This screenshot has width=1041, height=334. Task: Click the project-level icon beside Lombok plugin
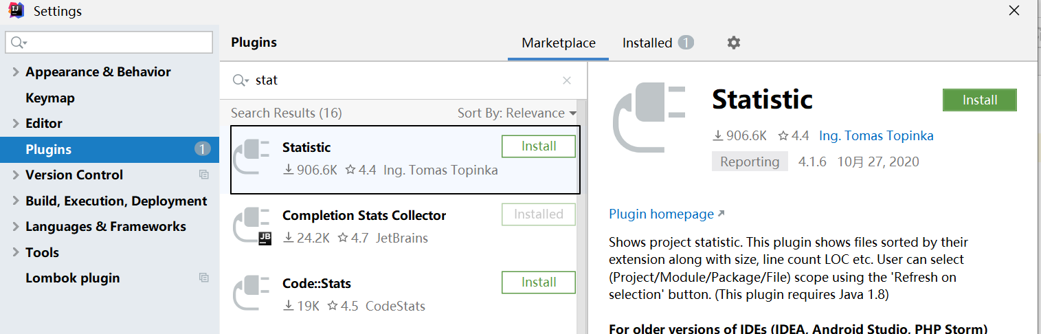[203, 278]
